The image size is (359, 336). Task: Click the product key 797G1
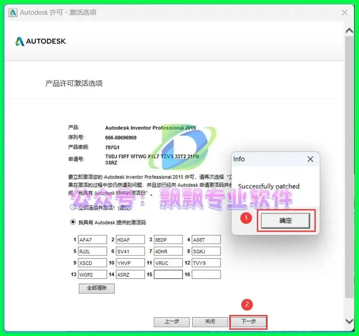[x=112, y=148]
